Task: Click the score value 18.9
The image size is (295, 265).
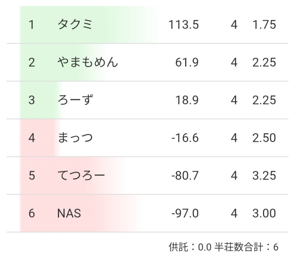Action: (x=187, y=100)
